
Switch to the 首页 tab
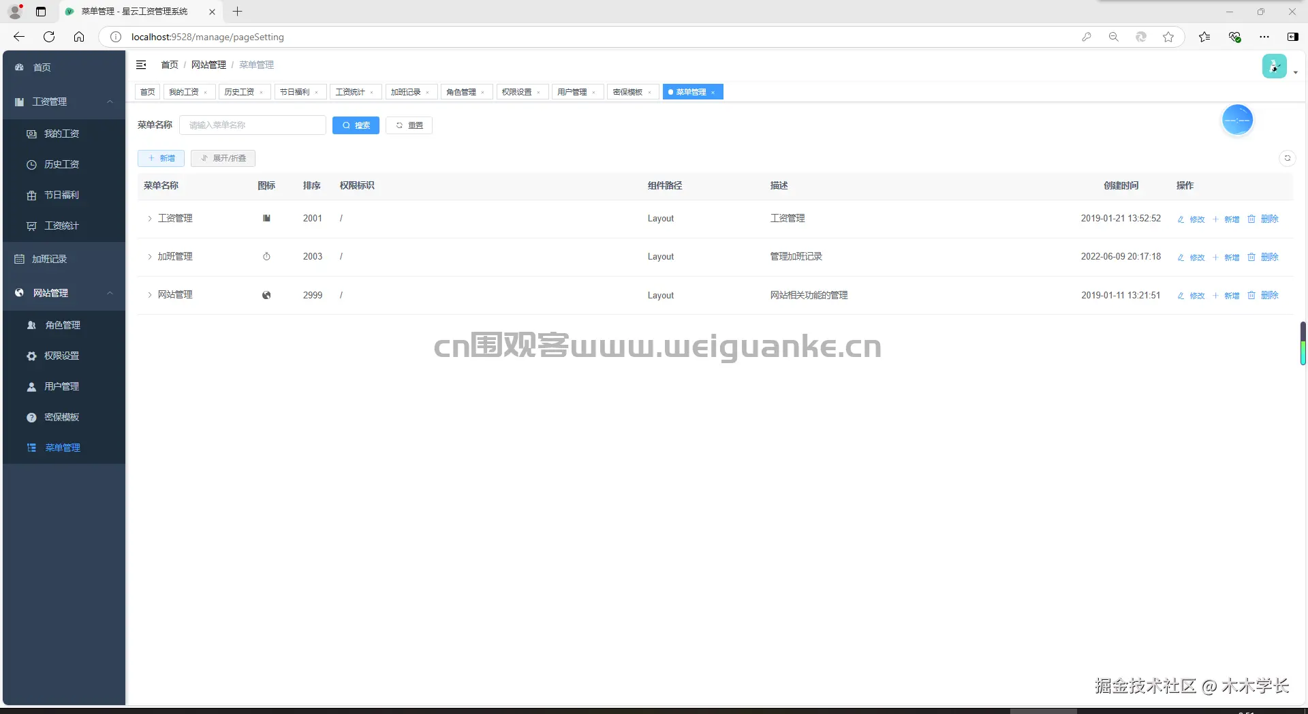coord(147,92)
